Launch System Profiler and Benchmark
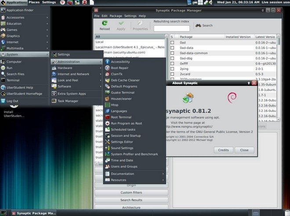This screenshot has height=216, width=290. pos(134,154)
